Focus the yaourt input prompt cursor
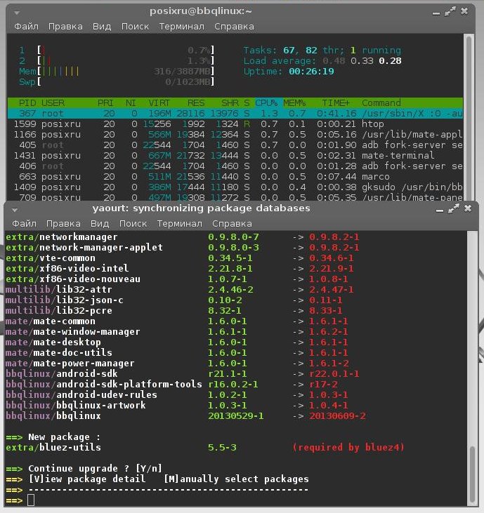The image size is (484, 513). (x=31, y=500)
